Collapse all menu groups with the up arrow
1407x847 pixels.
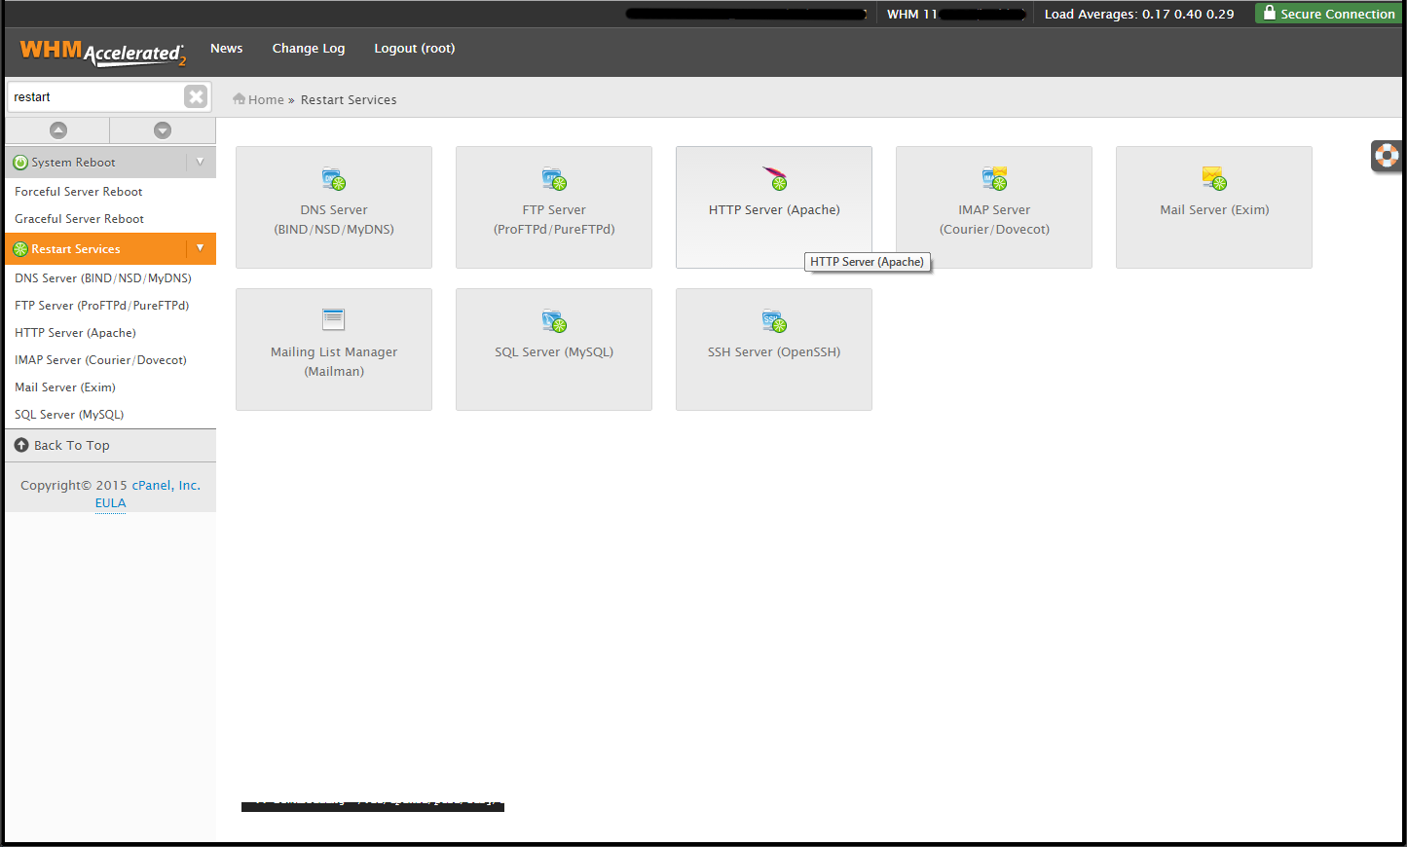click(x=58, y=130)
